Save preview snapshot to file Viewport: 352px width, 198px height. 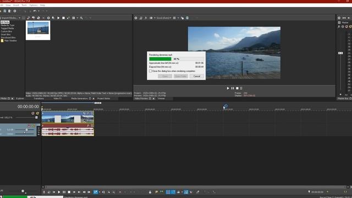pyautogui.click(x=187, y=18)
